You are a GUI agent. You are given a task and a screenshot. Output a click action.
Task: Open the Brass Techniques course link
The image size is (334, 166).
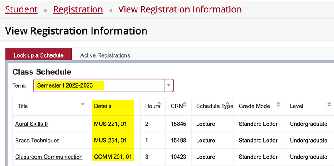[x=37, y=141]
